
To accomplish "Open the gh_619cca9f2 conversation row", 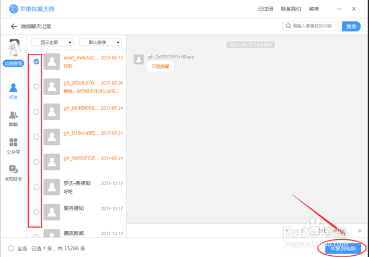I will point(77,137).
